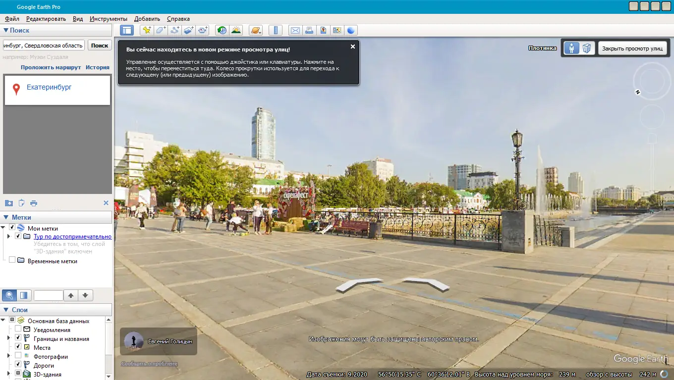Toggle the Временные метки checkbox
This screenshot has width=674, height=380.
pyautogui.click(x=12, y=260)
